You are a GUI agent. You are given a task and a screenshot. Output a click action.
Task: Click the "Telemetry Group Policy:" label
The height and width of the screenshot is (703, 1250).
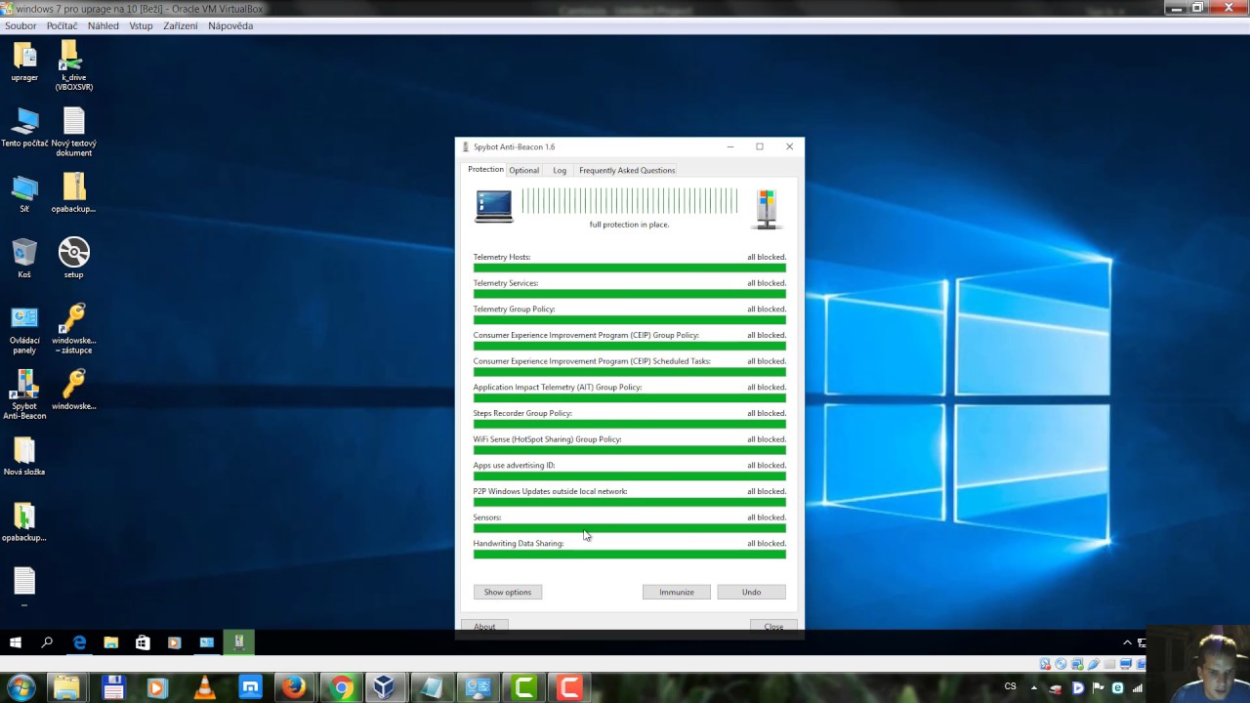(x=515, y=310)
